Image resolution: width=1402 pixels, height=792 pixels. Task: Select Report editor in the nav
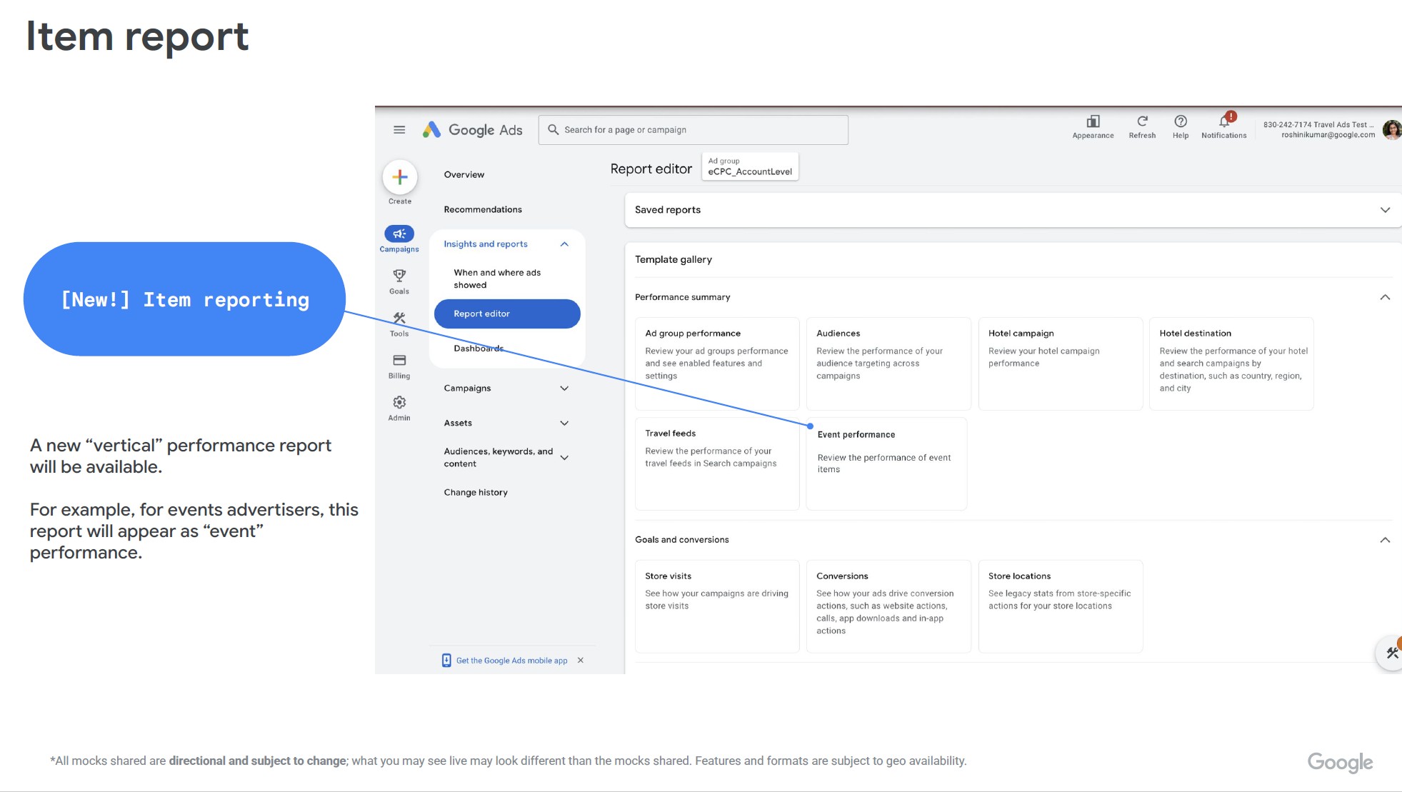[x=507, y=314]
